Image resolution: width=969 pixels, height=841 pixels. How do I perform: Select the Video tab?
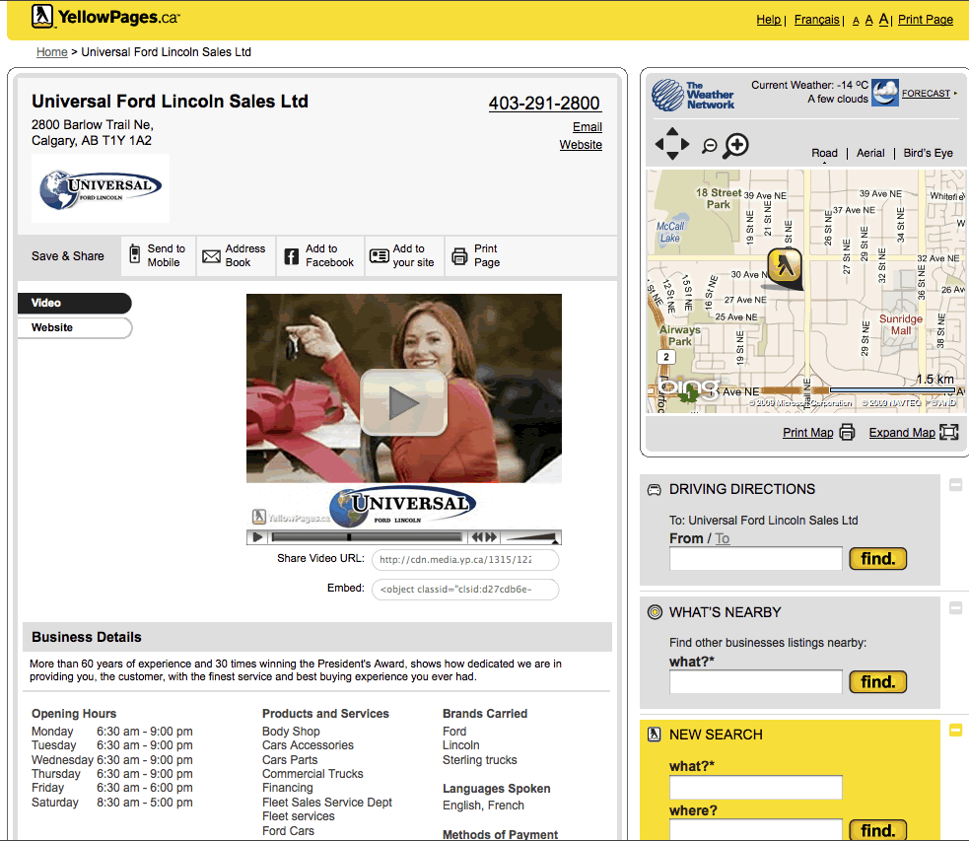click(x=74, y=303)
